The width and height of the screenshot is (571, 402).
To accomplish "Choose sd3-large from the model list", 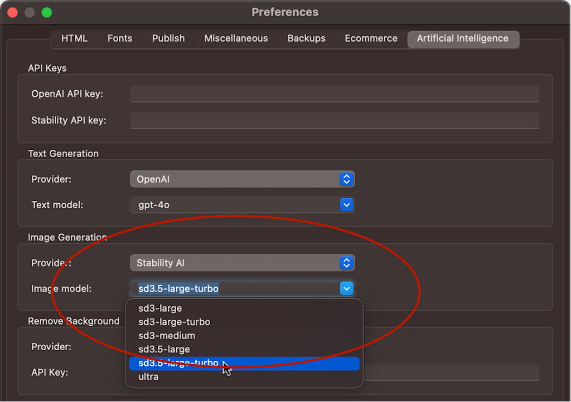I will click(244, 308).
